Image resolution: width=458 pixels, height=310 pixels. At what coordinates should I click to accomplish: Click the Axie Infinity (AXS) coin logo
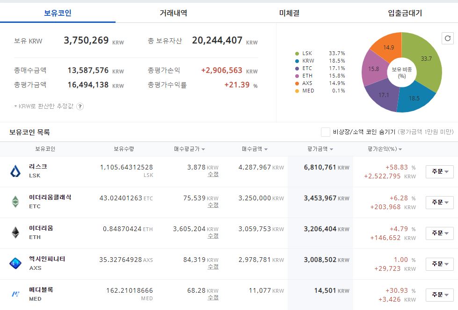click(x=15, y=263)
